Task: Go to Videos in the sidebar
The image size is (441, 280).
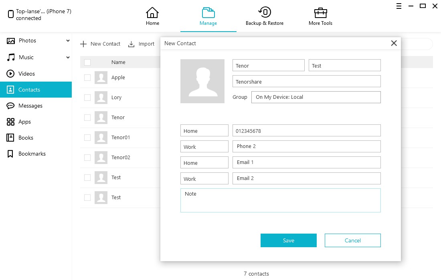Action: (36, 74)
